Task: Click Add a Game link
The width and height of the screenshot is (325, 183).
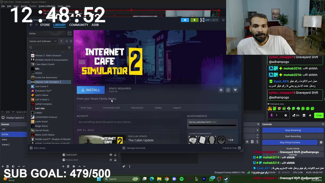Action: (38, 148)
